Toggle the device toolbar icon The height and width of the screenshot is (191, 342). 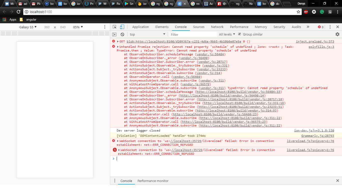tap(122, 27)
